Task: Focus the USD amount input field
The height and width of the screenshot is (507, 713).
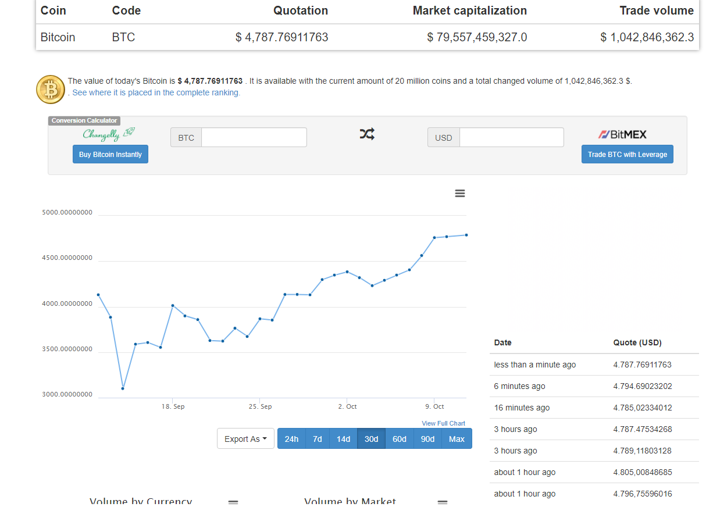Action: click(x=511, y=138)
